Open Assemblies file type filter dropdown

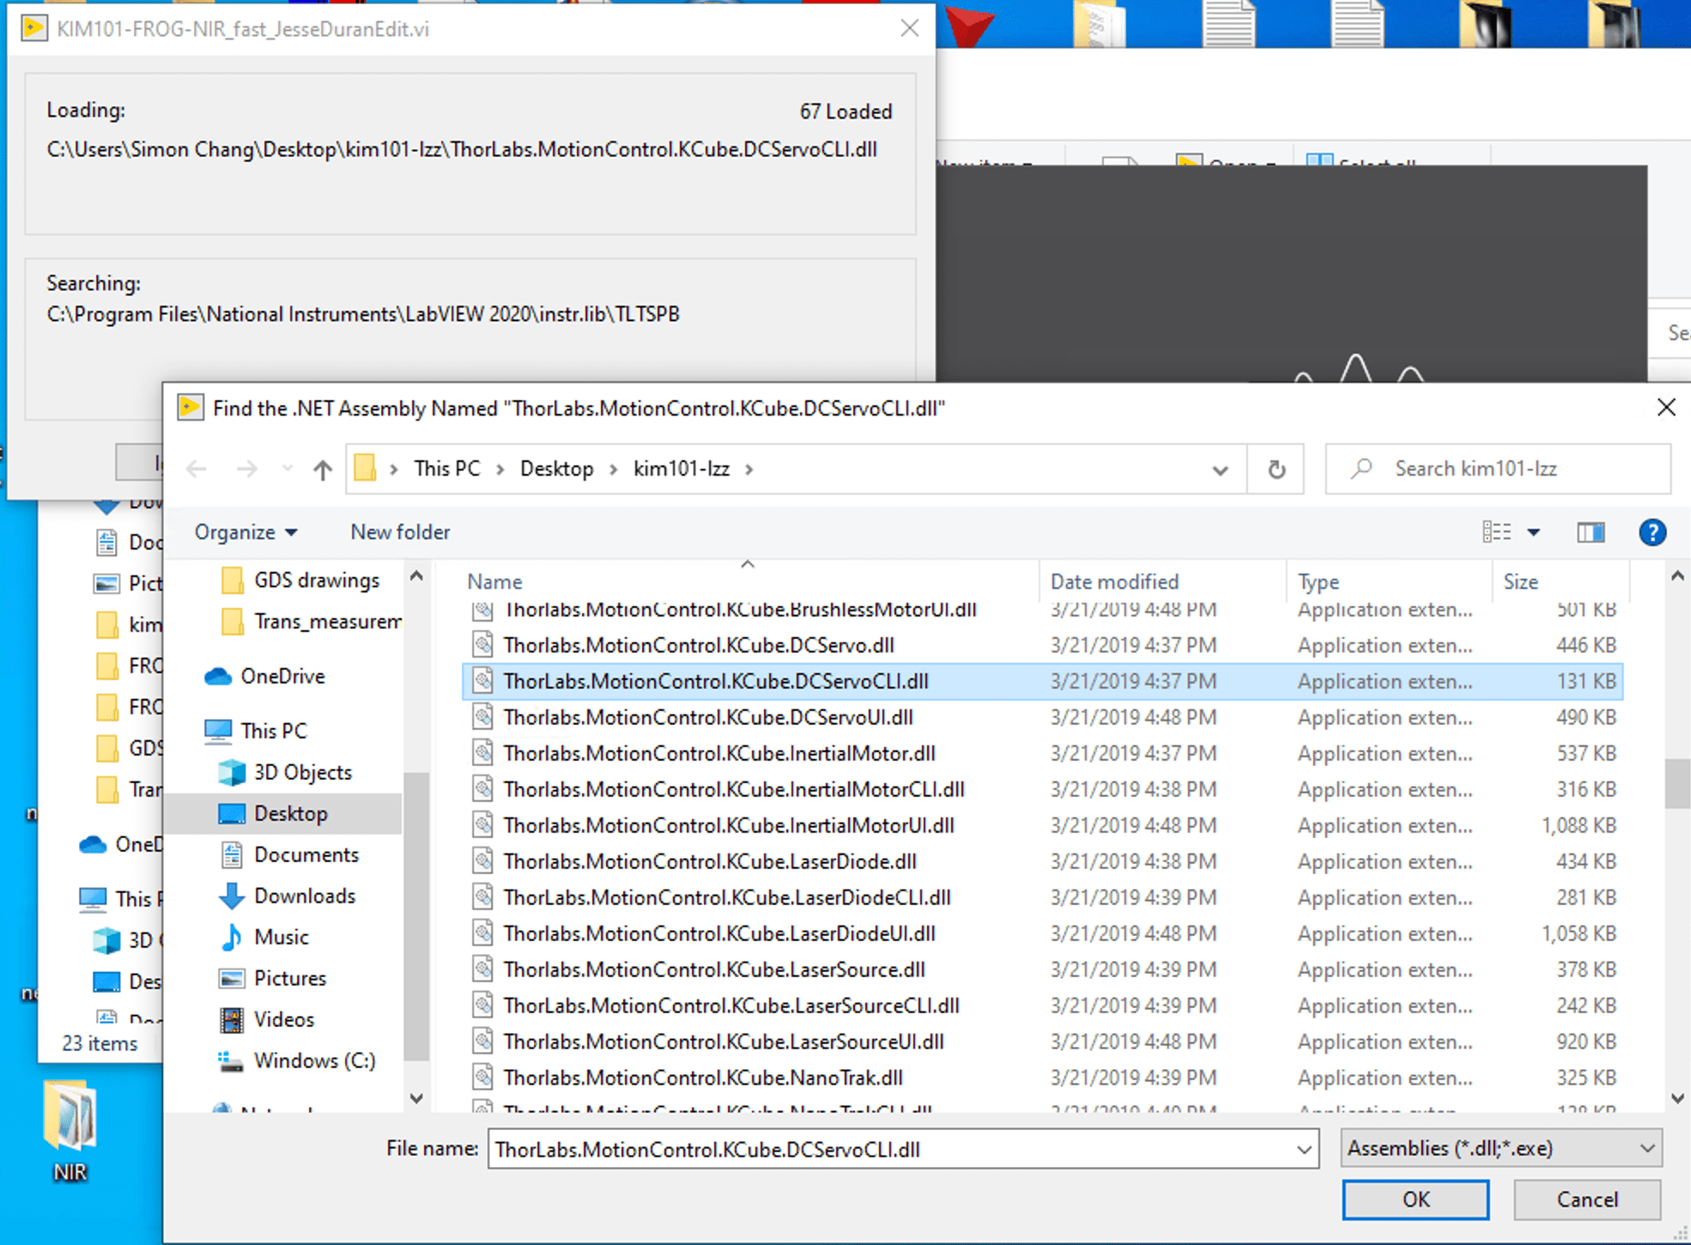1501,1149
